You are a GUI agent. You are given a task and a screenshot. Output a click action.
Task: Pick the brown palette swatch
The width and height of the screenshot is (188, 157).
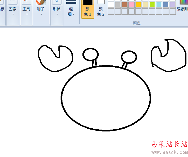(x=125, y=5)
